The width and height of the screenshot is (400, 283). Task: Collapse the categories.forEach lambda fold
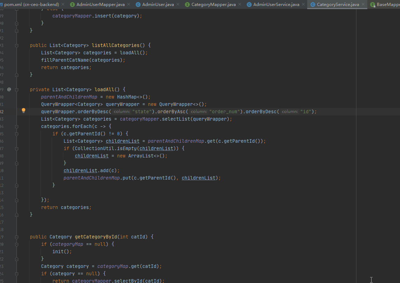(17, 127)
